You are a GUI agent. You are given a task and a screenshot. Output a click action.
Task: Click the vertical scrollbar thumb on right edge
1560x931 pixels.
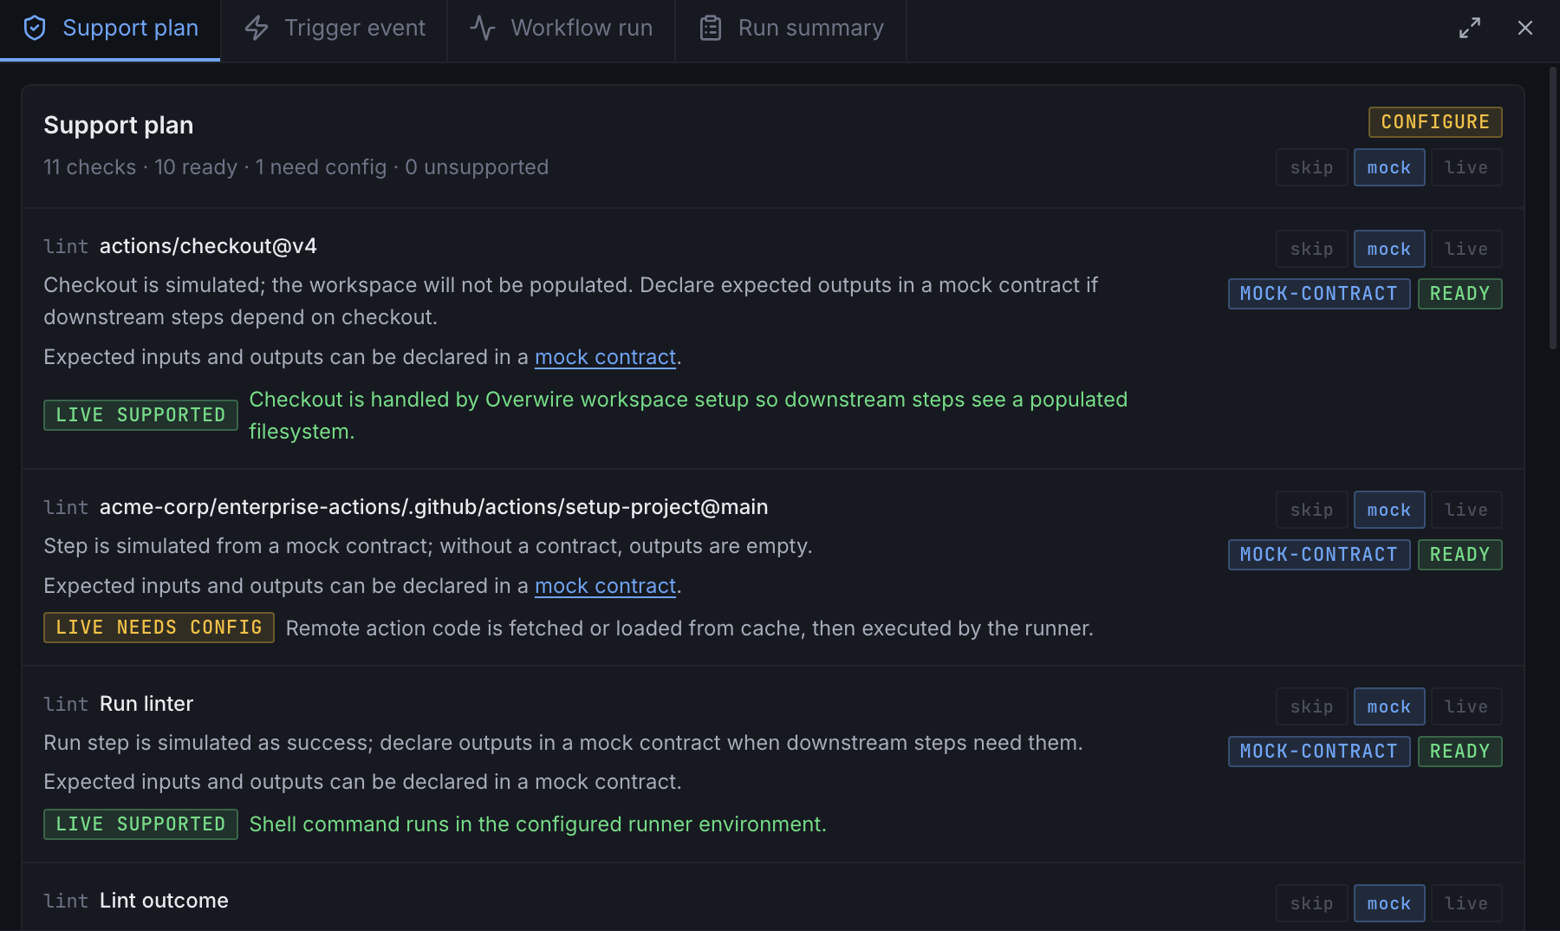coord(1553,208)
